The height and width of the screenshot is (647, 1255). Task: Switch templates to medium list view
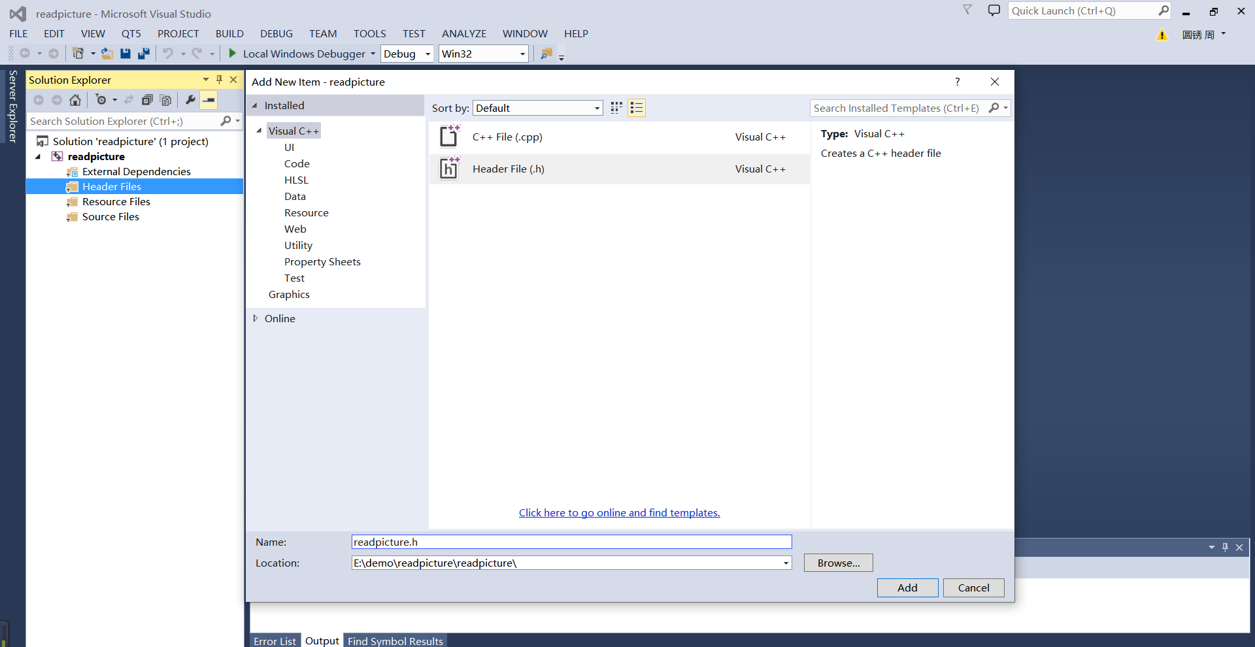pyautogui.click(x=637, y=108)
